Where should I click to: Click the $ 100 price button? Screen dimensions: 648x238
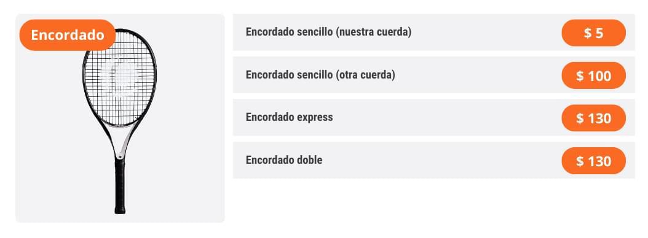593,75
